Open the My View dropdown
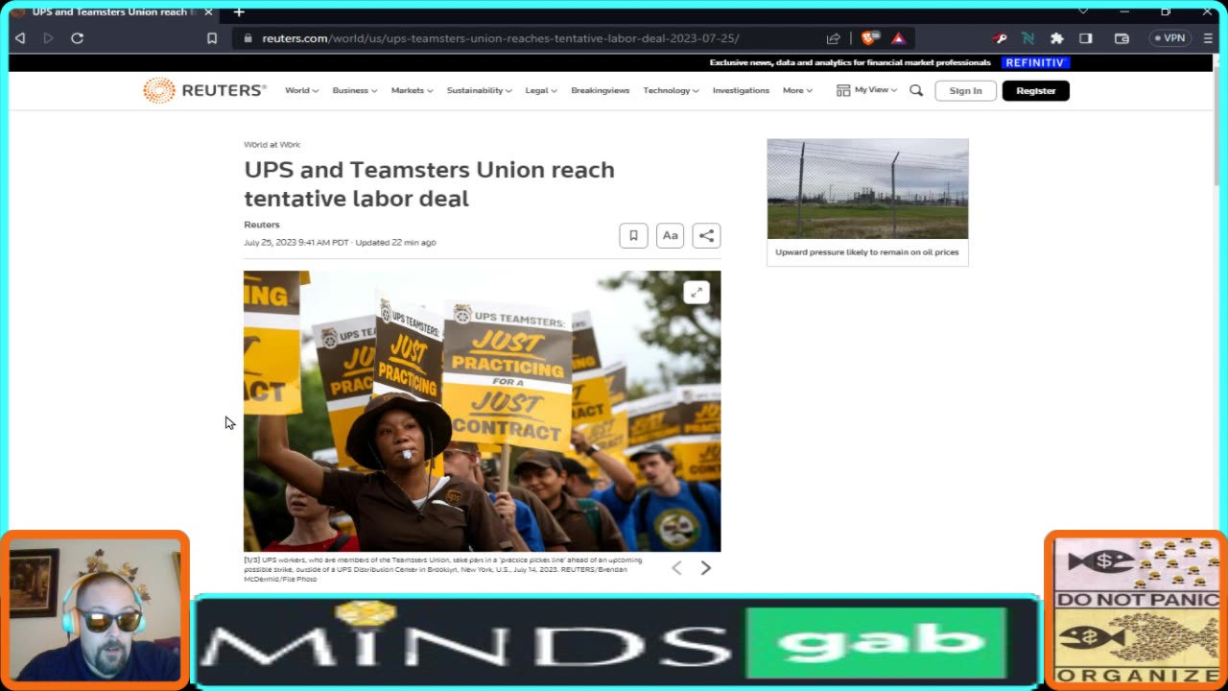The image size is (1228, 691). (x=866, y=90)
